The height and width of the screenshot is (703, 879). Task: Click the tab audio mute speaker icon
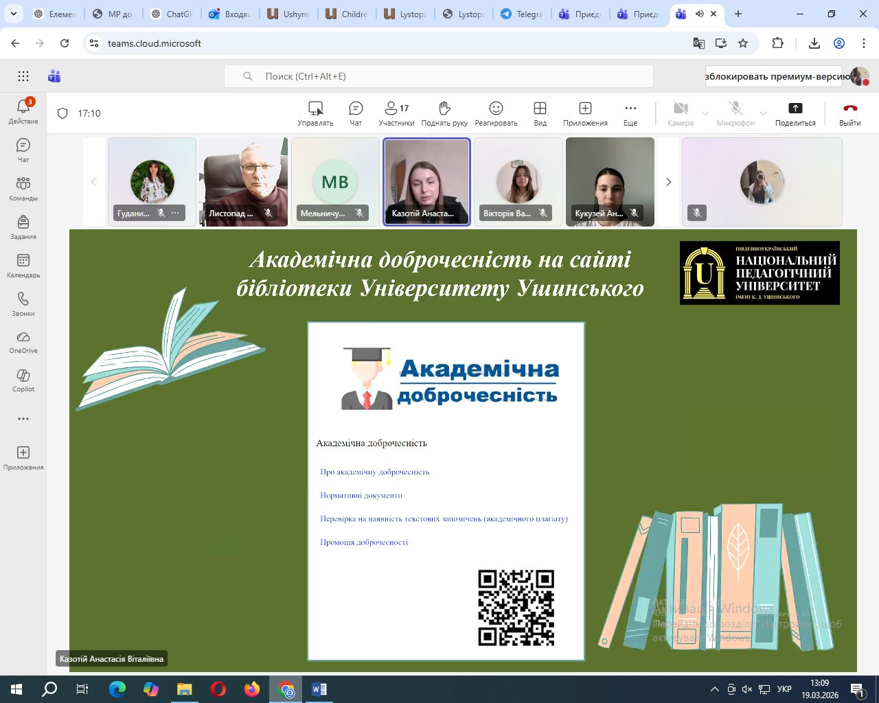pos(699,14)
